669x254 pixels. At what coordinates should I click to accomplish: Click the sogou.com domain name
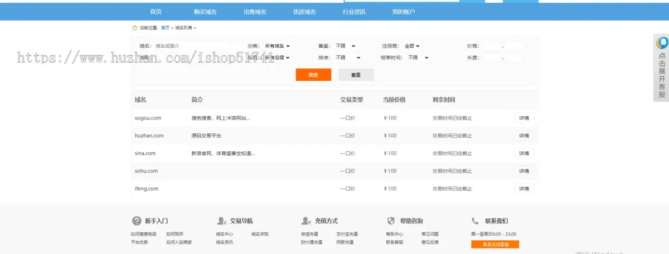148,118
